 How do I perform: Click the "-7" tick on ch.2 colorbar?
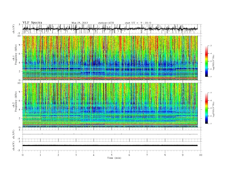click(x=211, y=124)
